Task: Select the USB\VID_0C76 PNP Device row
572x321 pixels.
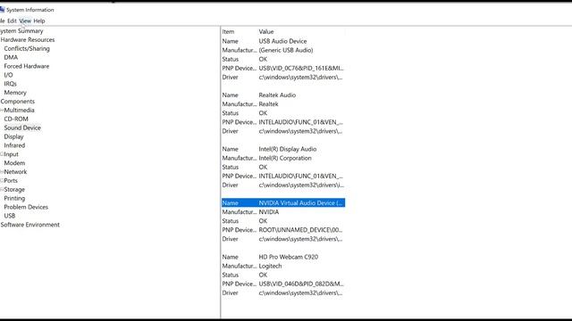Action: (283, 68)
